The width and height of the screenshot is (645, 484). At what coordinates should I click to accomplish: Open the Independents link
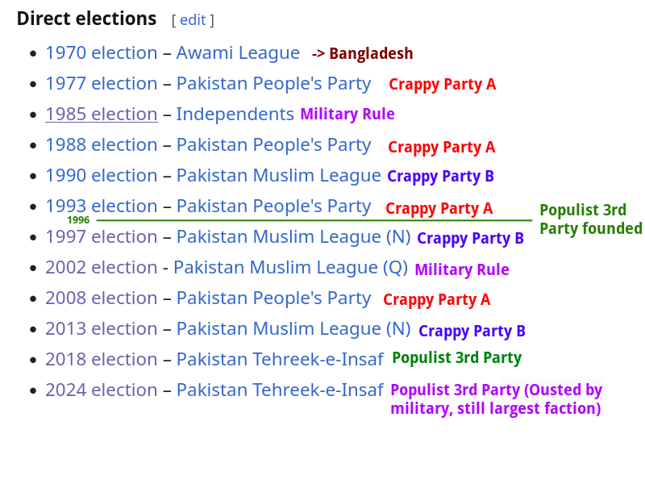pyautogui.click(x=235, y=114)
